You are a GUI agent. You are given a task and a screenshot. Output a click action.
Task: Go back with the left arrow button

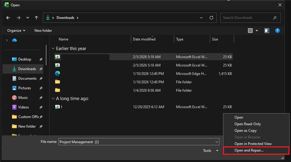[8, 18]
